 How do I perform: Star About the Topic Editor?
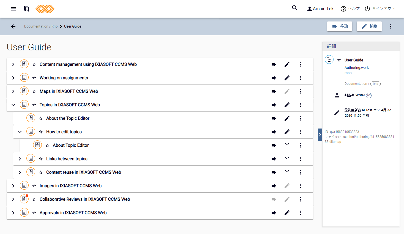[41, 118]
